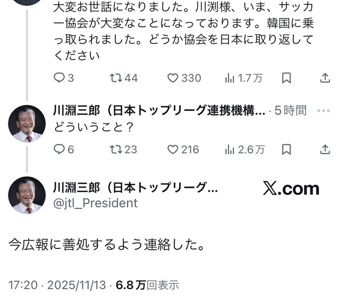
Task: Click the 6.8万回表示 view count
Action: [148, 285]
